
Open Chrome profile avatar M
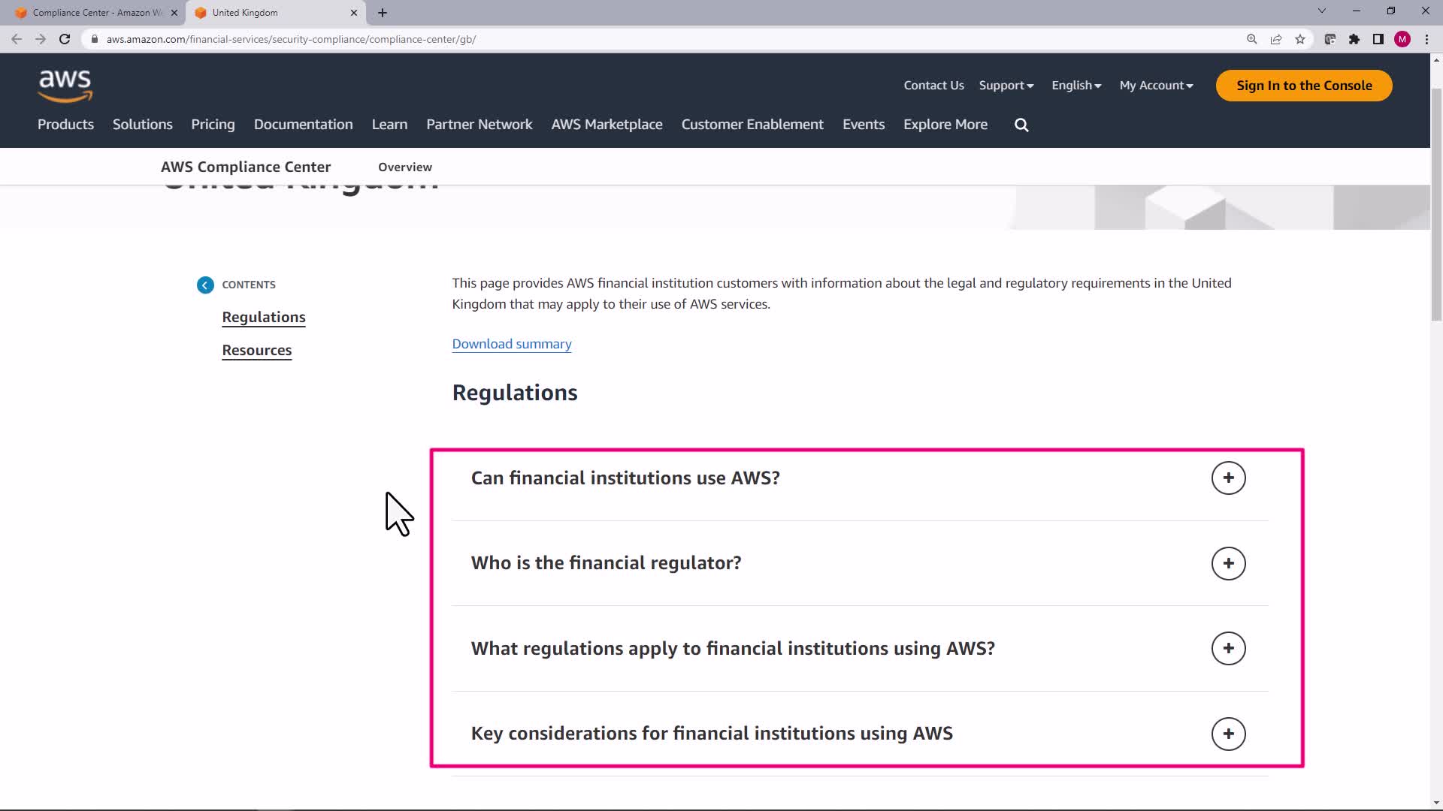click(x=1402, y=40)
